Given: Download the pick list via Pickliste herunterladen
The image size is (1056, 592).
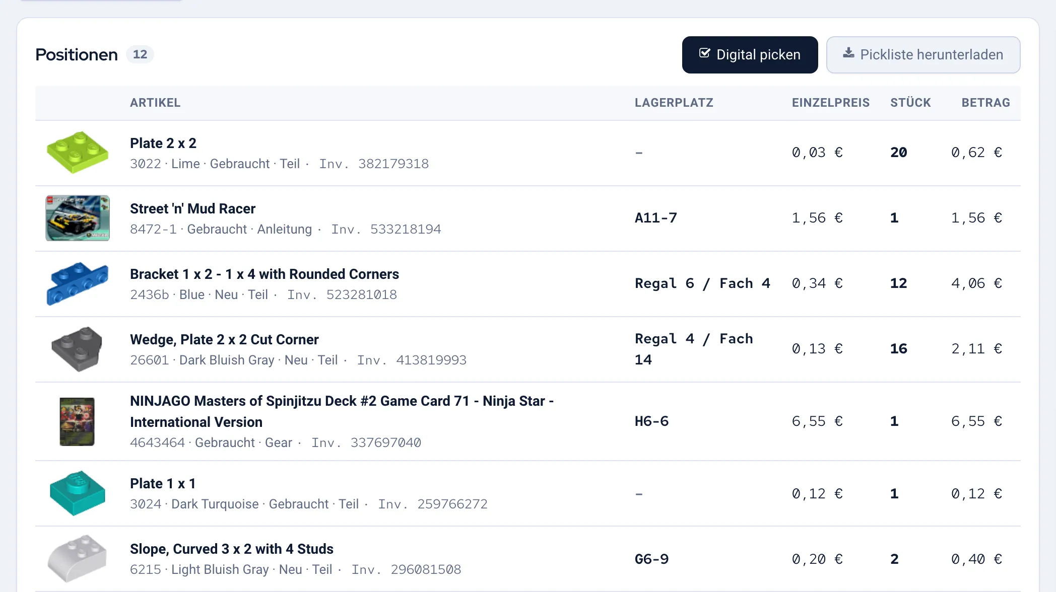Looking at the screenshot, I should click(923, 55).
